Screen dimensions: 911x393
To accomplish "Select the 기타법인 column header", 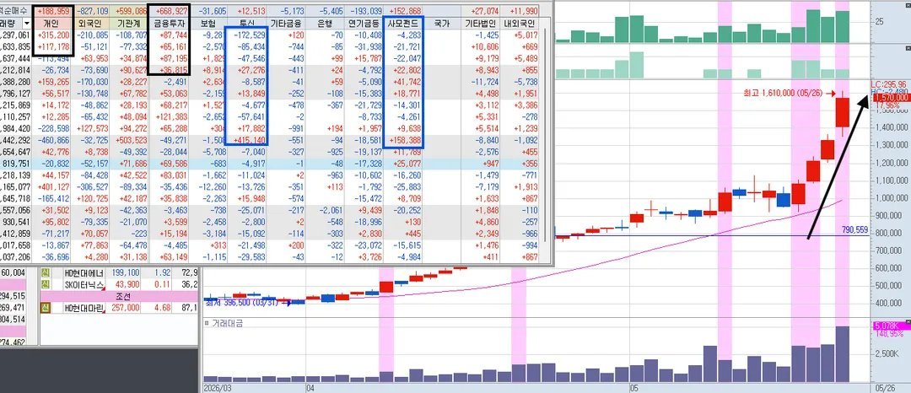I will [x=480, y=24].
